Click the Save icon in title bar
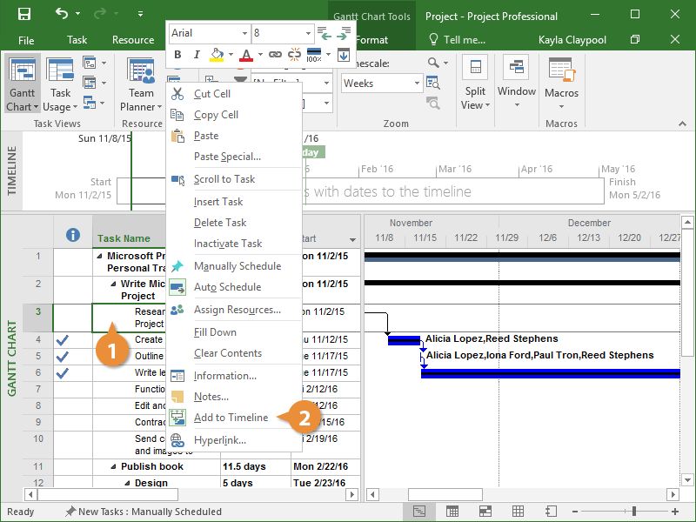 [23, 15]
